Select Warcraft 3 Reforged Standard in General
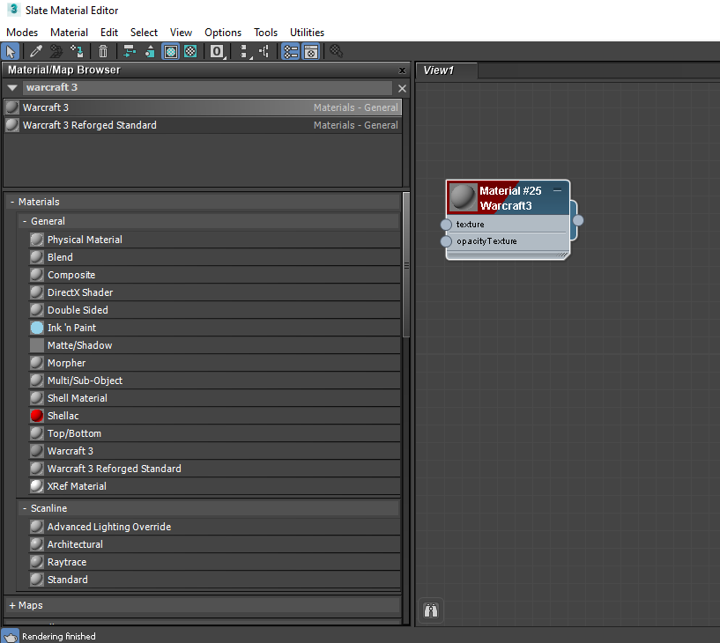 pos(214,469)
